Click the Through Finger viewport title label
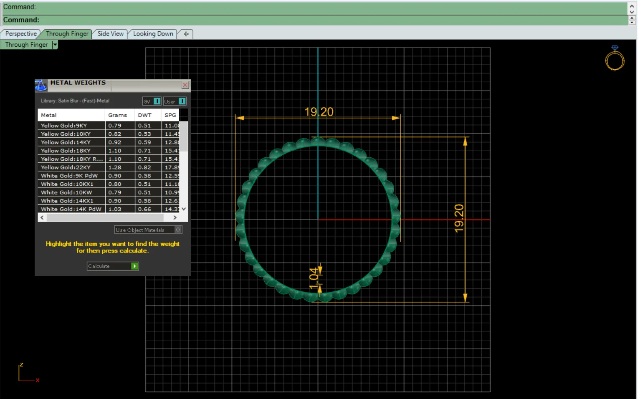Image resolution: width=638 pixels, height=399 pixels. 26,45
